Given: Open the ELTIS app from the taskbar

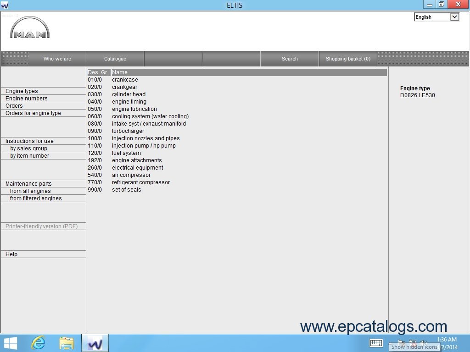Looking at the screenshot, I should point(95,343).
